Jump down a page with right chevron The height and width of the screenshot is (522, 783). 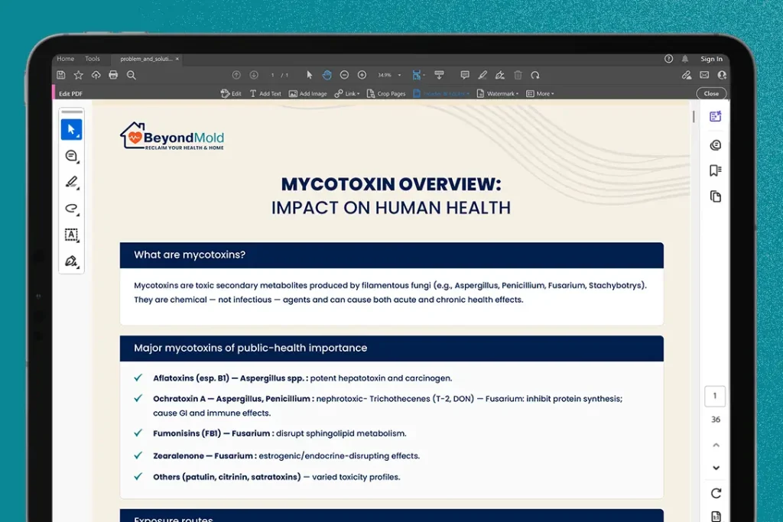[716, 468]
